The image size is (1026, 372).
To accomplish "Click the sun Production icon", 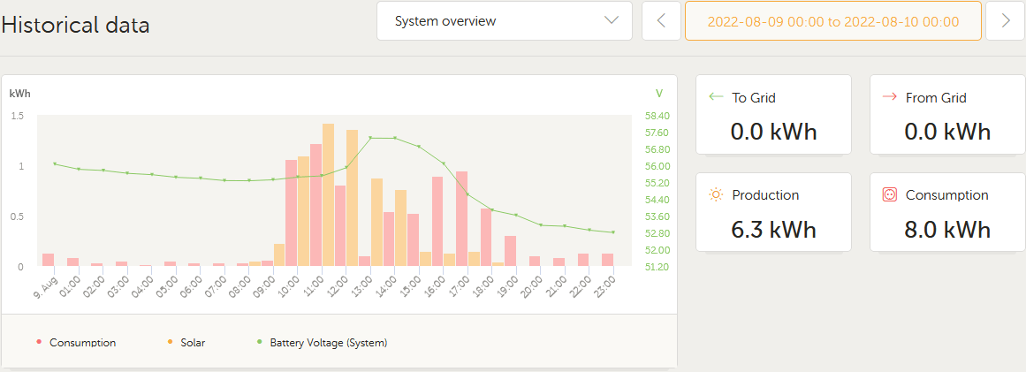I will (717, 194).
